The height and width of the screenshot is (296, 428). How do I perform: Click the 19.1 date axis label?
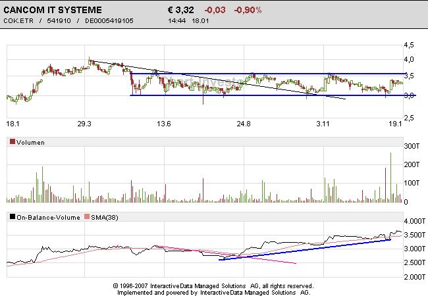coord(395,124)
